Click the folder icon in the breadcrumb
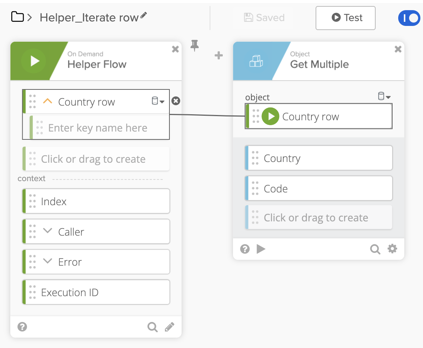Screen dimensions: 423x348 pos(17,17)
